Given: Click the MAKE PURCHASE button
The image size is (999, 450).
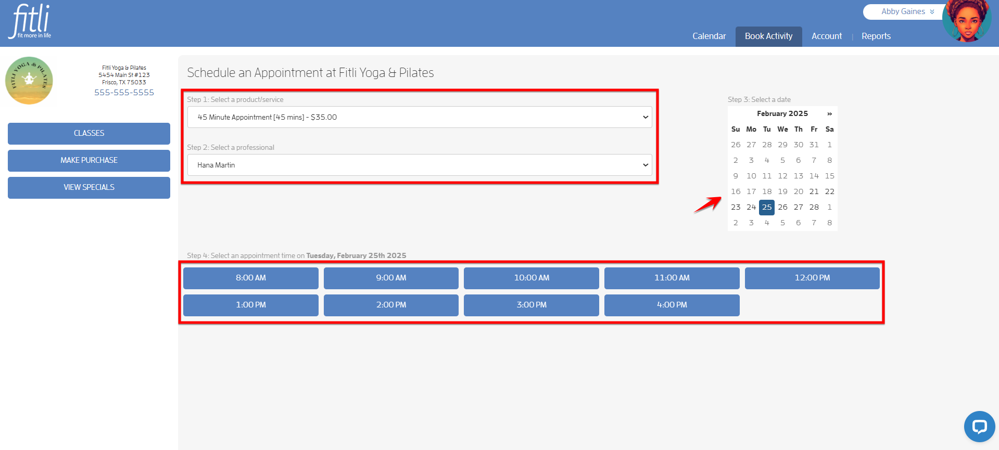Looking at the screenshot, I should (x=89, y=161).
